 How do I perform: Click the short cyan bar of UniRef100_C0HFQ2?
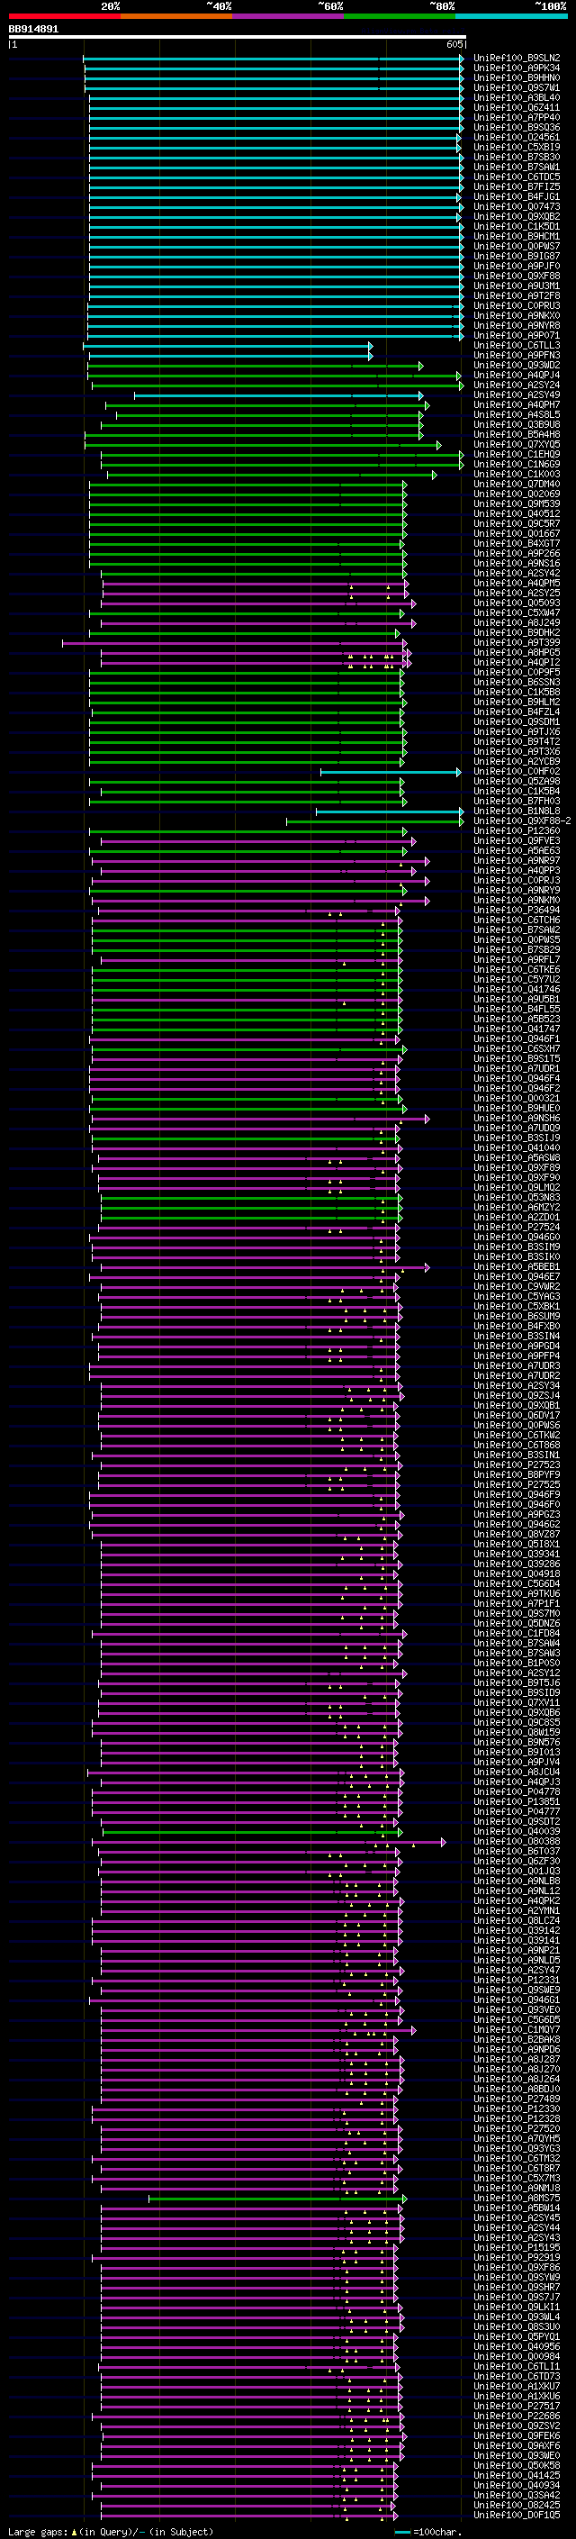pyautogui.click(x=391, y=772)
